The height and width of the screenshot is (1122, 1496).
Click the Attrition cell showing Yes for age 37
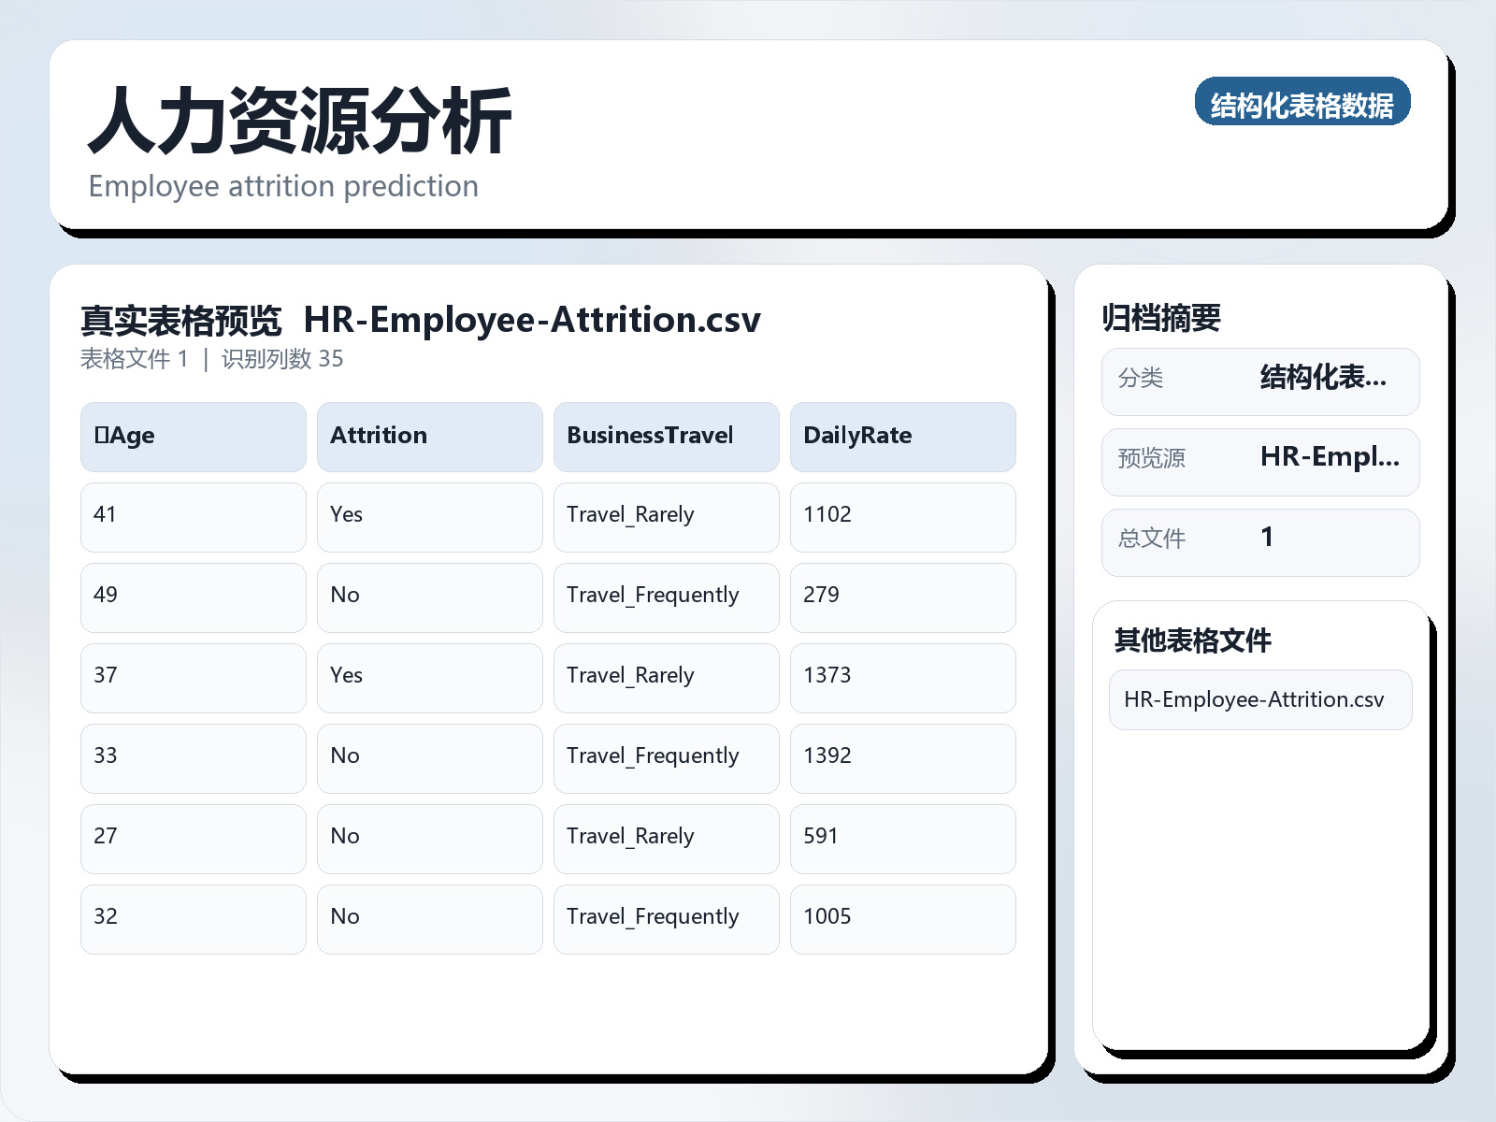tap(429, 676)
